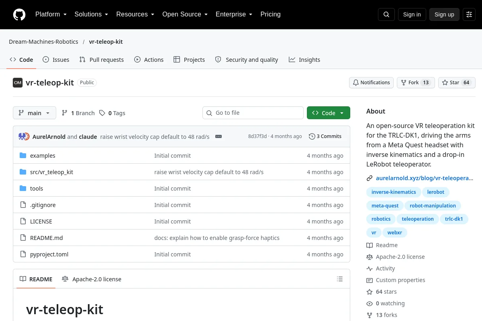Screen dimensions: 482x321
Task: Open the Custom properties link
Action: pyautogui.click(x=396, y=280)
